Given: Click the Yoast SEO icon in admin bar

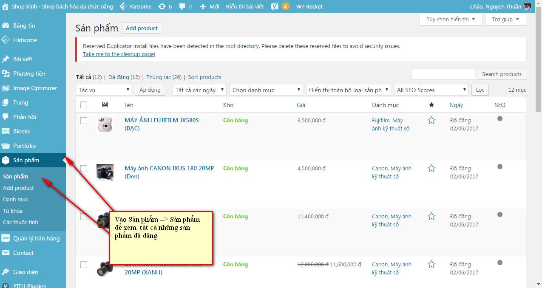Looking at the screenshot, I should coord(275,6).
